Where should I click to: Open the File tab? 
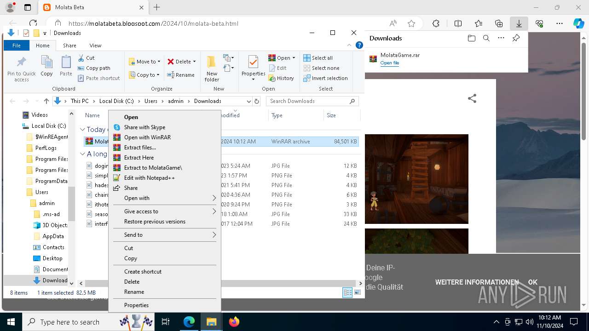point(17,46)
